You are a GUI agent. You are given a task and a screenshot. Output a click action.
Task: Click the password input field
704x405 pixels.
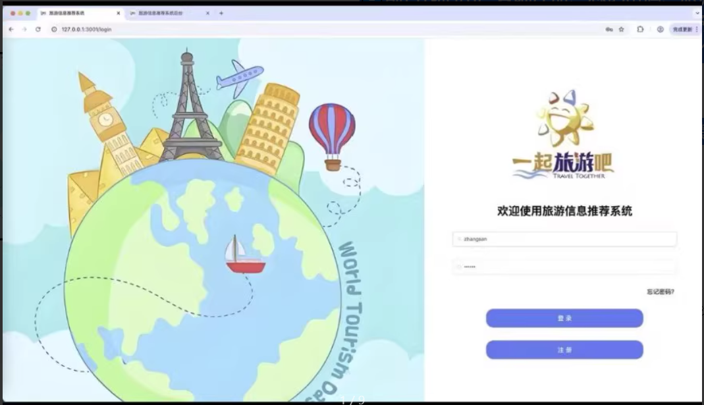564,267
